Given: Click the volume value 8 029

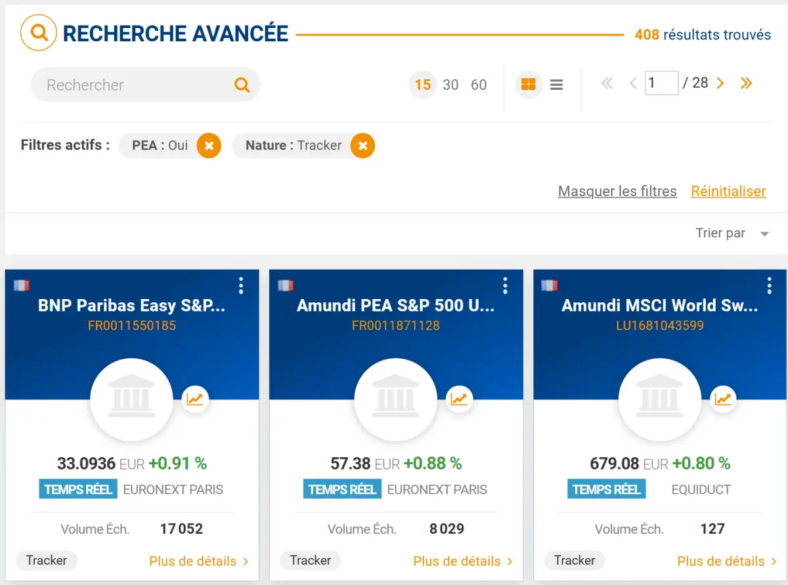Looking at the screenshot, I should click(x=447, y=529).
